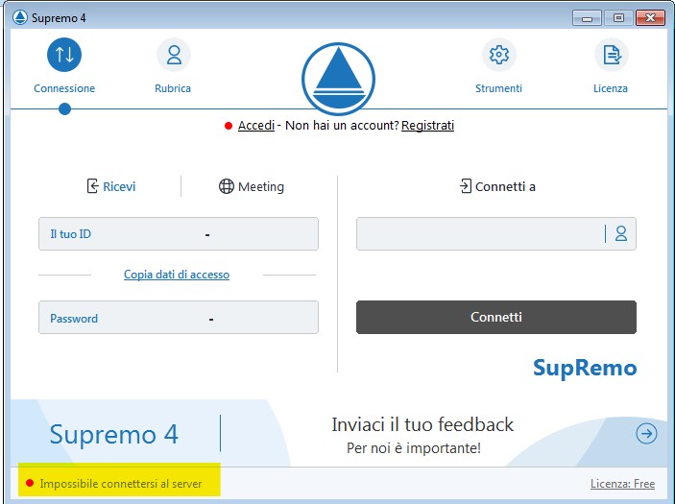The image size is (675, 504).
Task: Open the Licenza: Free link
Action: point(622,484)
